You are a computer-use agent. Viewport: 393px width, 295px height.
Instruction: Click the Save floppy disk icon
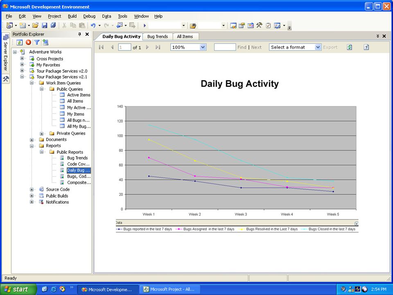tap(44, 25)
